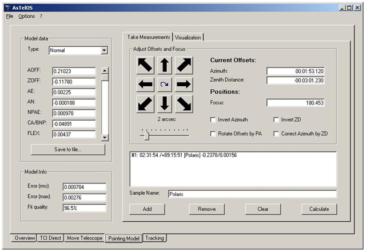Click the up-left diagonal offset arrow
This screenshot has width=366, height=252.
[x=145, y=65]
